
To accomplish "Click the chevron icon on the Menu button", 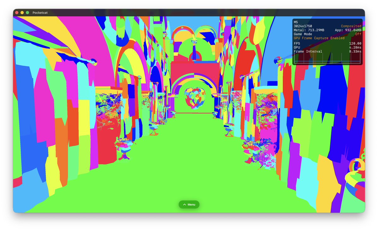I will (x=184, y=204).
